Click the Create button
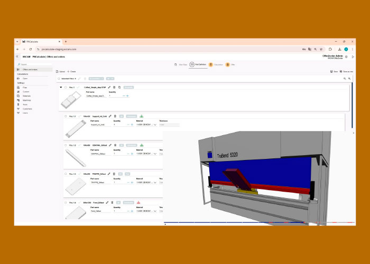 [x=71, y=71]
